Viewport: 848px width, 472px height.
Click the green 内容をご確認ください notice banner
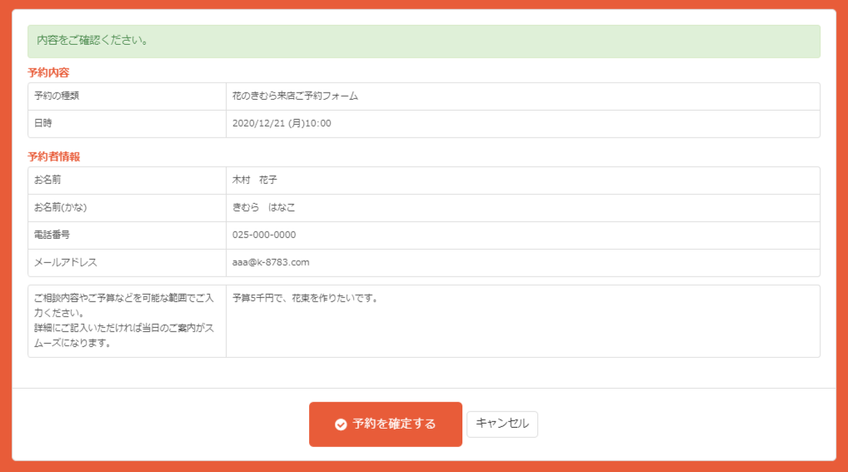click(x=424, y=41)
